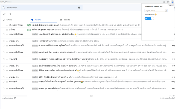
Task: Star the third Grammarly Premium 60% email
Action: [7, 71]
